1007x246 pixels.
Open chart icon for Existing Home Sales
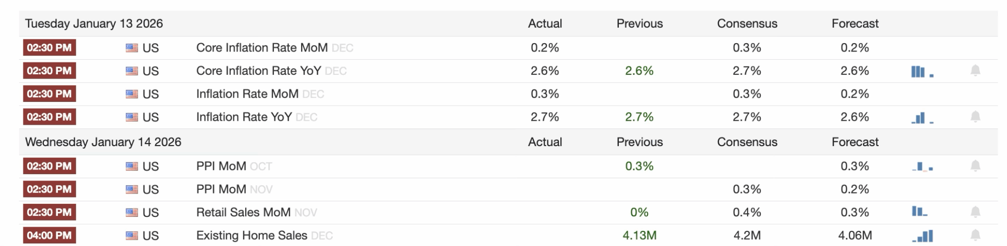coord(922,236)
